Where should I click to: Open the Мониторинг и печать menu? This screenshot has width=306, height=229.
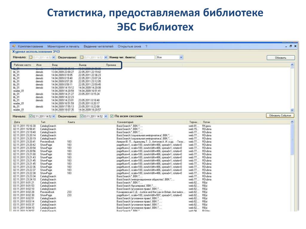coord(63,46)
